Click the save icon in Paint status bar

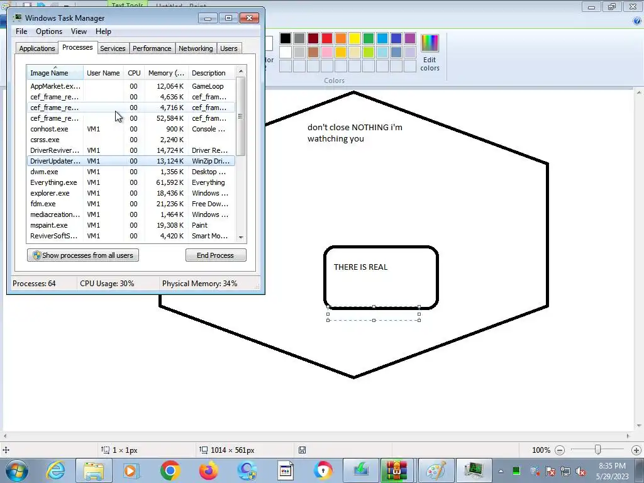tap(302, 450)
